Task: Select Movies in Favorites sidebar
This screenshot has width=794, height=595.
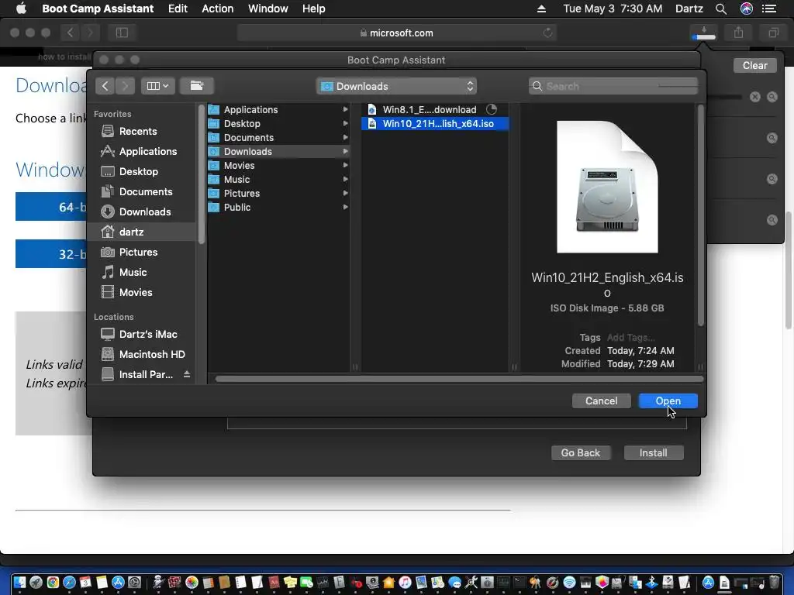Action: coord(136,292)
